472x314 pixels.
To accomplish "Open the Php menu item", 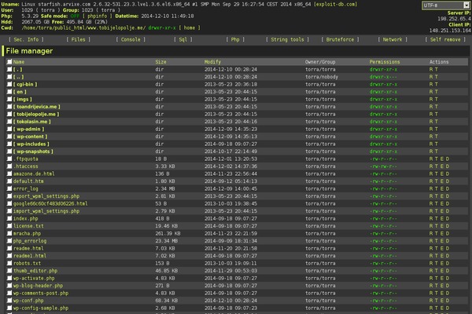I will coord(235,39).
